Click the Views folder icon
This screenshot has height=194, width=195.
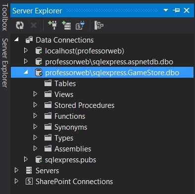(48, 94)
